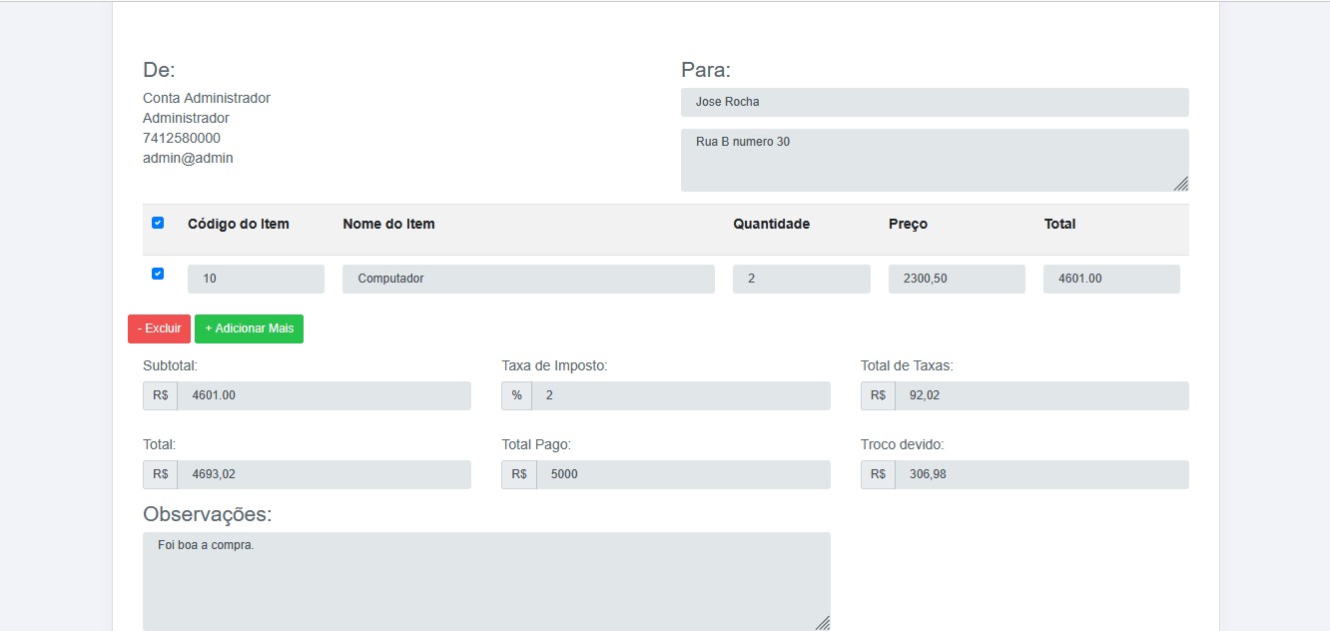Focus the Subtotal amount field
The height and width of the screenshot is (631, 1330).
(323, 395)
